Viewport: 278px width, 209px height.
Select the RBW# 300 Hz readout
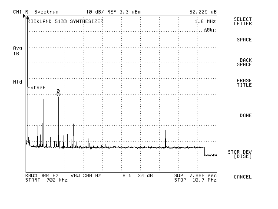click(42, 175)
